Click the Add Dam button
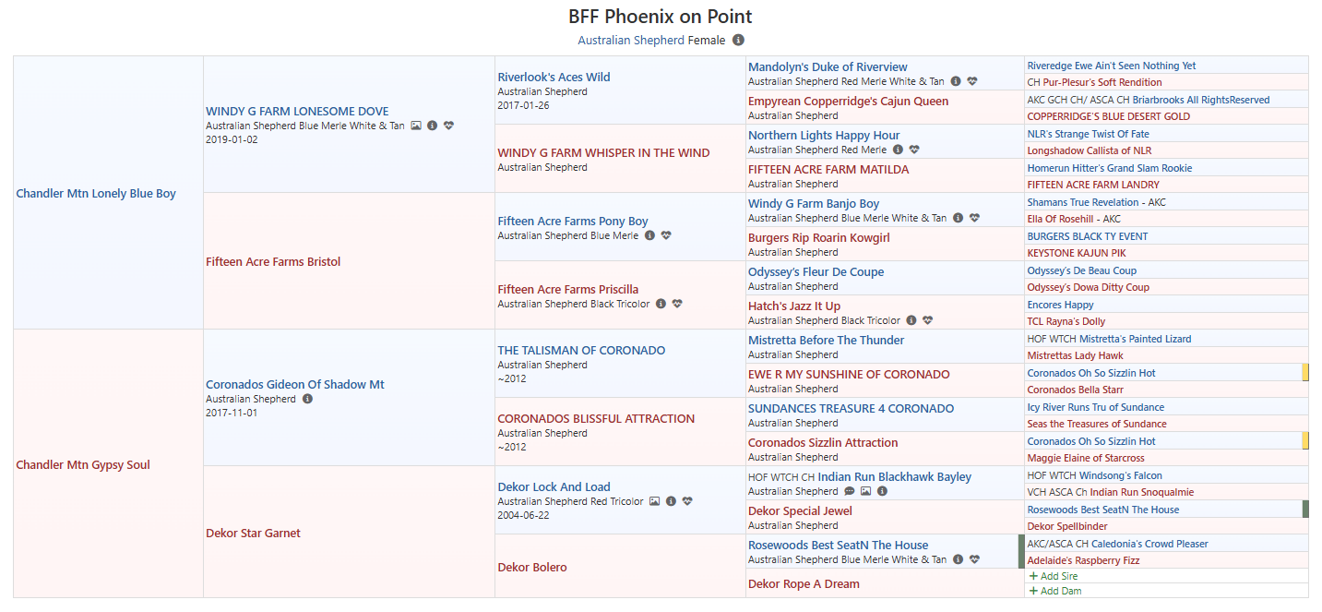The height and width of the screenshot is (612, 1322). click(x=1055, y=591)
